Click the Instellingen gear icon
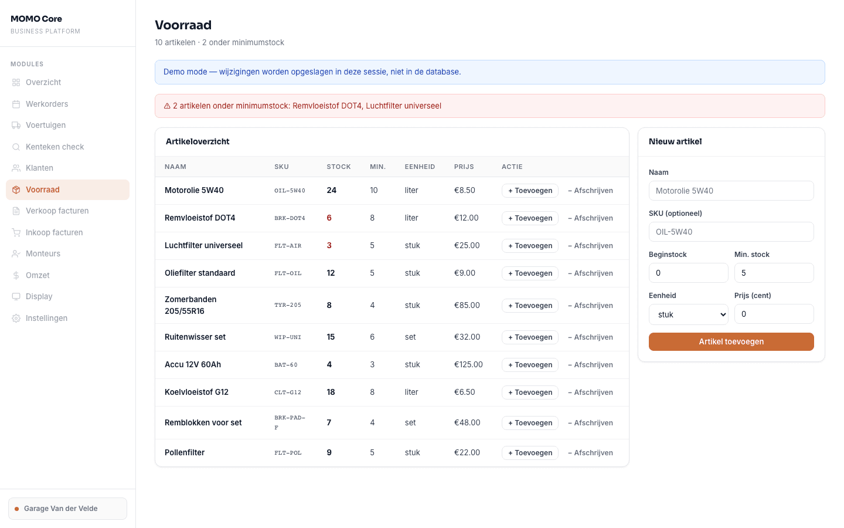This screenshot has width=844, height=528. (16, 319)
